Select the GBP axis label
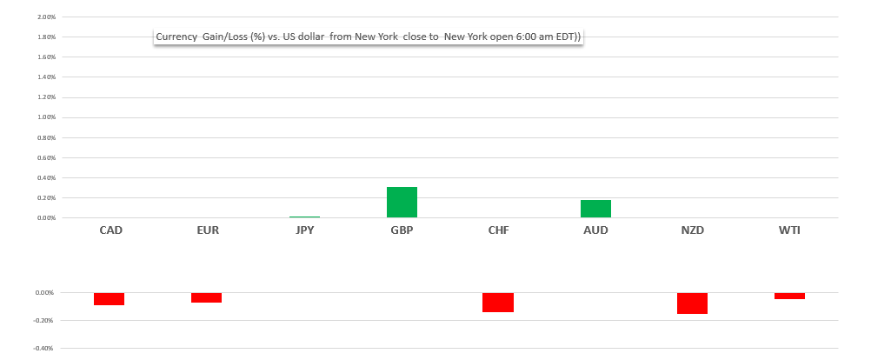Viewport: 871px width, 360px height. click(x=402, y=230)
